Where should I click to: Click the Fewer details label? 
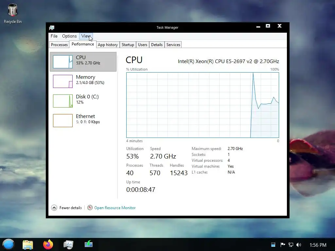point(71,208)
